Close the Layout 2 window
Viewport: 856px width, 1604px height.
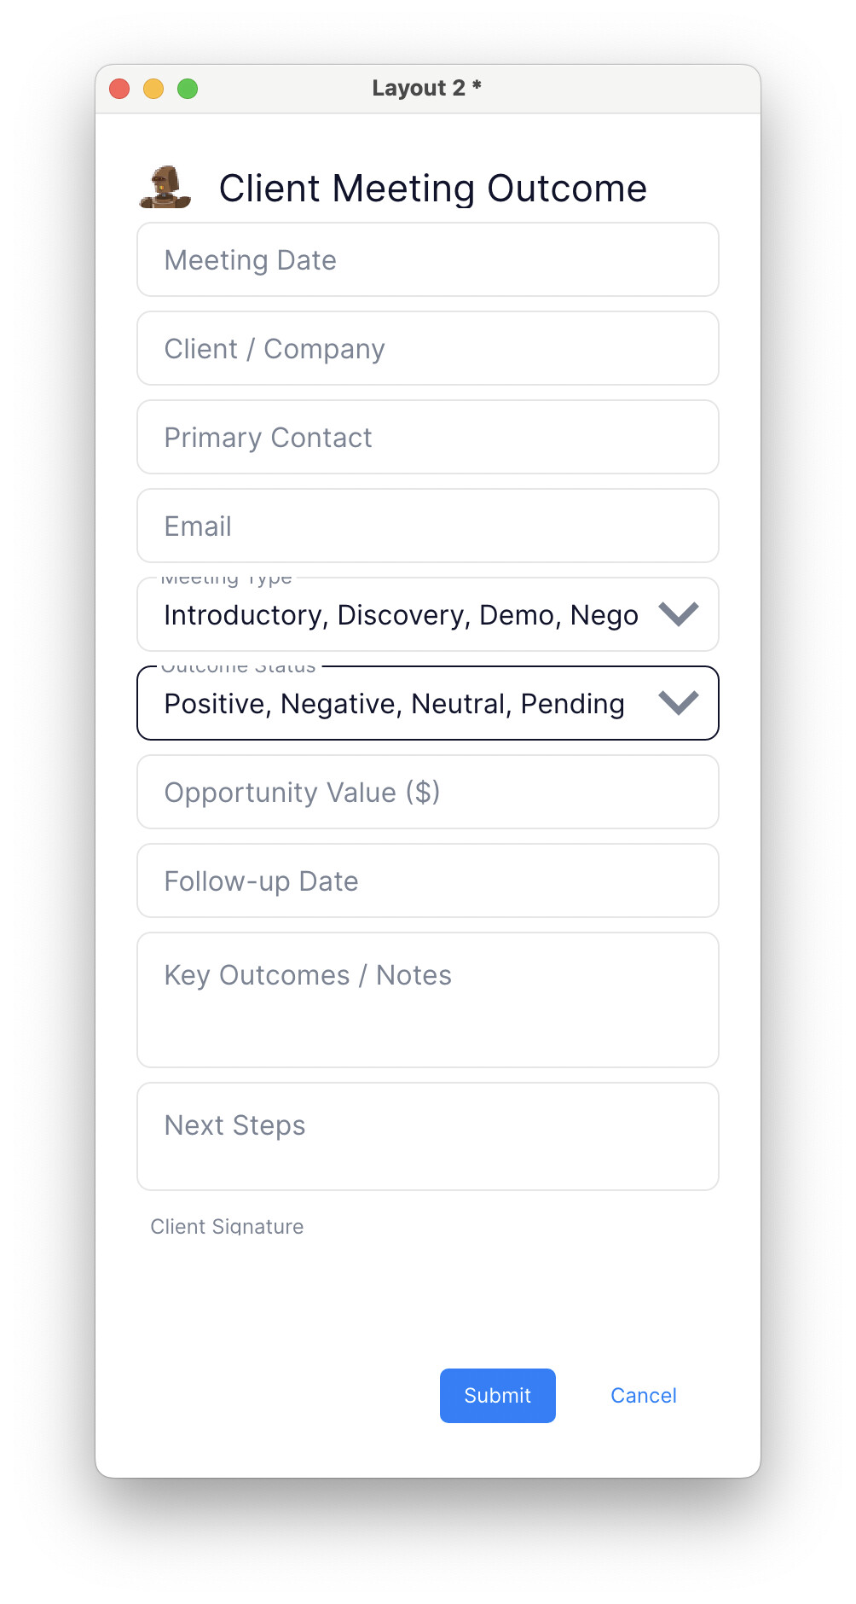(119, 89)
